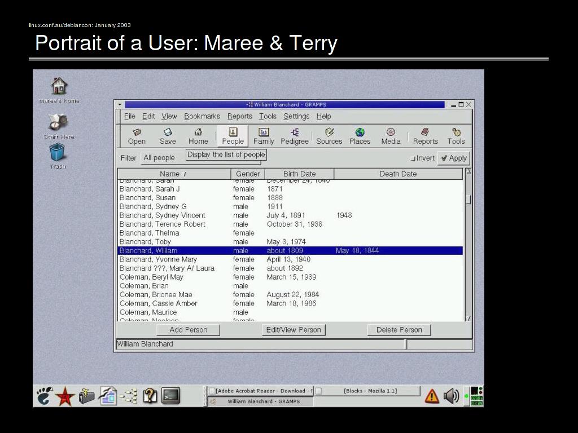The image size is (578, 433).
Task: Sort the list by Name column header
Action: (174, 174)
